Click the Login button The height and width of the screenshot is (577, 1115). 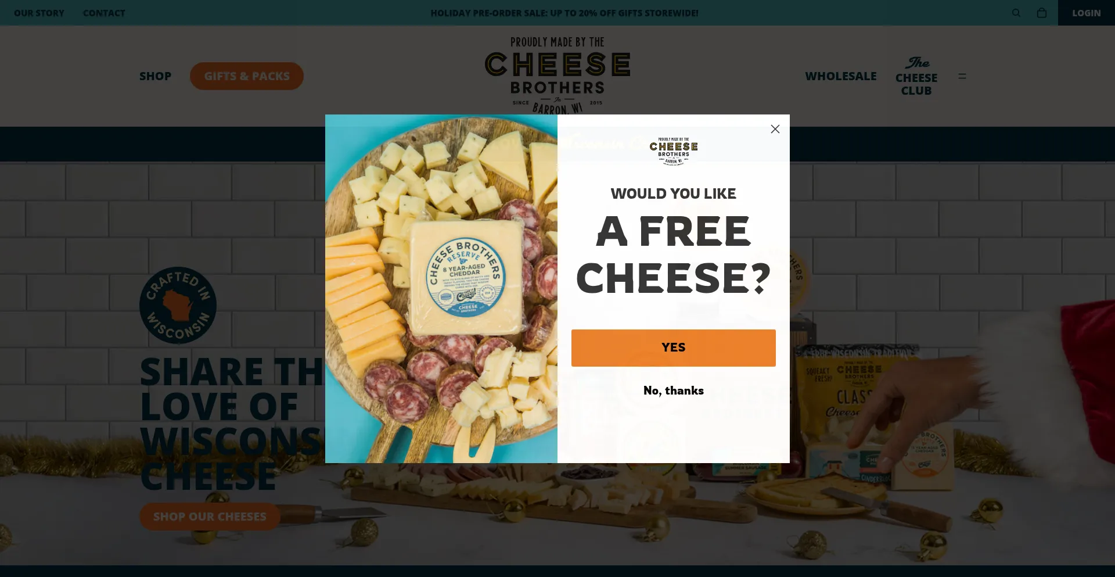coord(1087,13)
